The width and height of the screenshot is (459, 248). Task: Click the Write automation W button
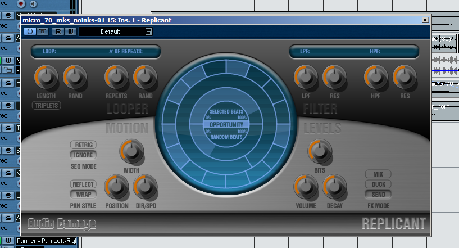71,31
